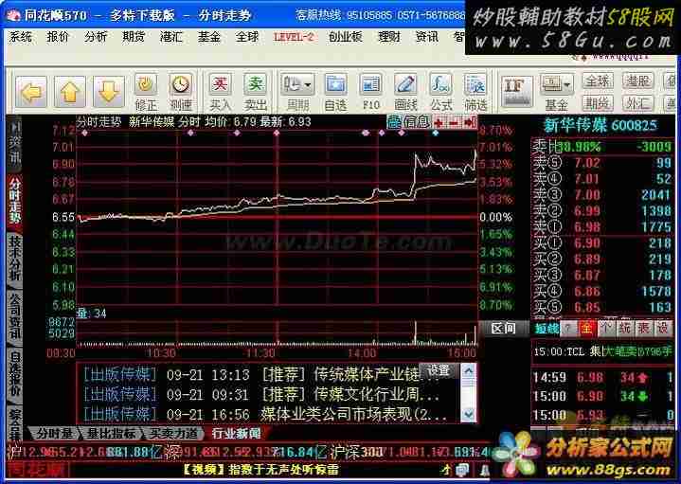Click the IF index futures icon

point(516,92)
